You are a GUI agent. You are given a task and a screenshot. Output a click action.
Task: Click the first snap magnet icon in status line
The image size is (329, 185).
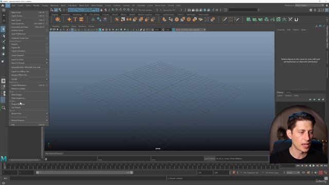click(x=113, y=10)
